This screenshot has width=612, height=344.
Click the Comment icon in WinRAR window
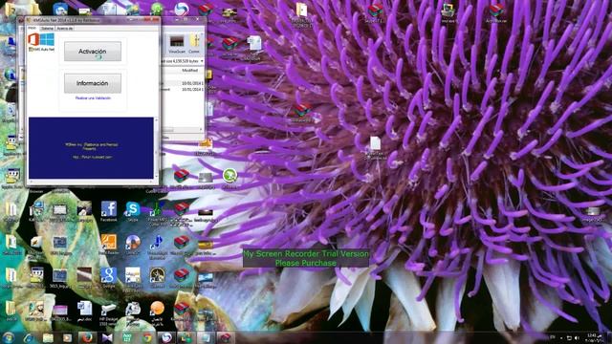[x=194, y=44]
